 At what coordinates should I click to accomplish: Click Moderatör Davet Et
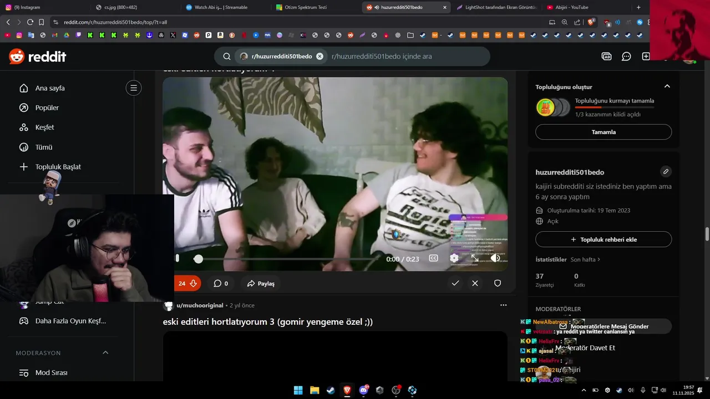pos(585,348)
